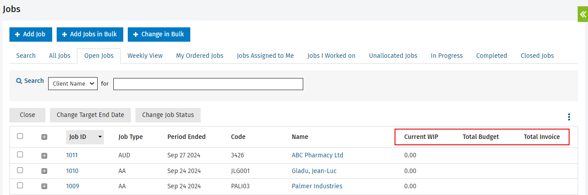Click Add Jobs in Bulk button

[x=90, y=35]
